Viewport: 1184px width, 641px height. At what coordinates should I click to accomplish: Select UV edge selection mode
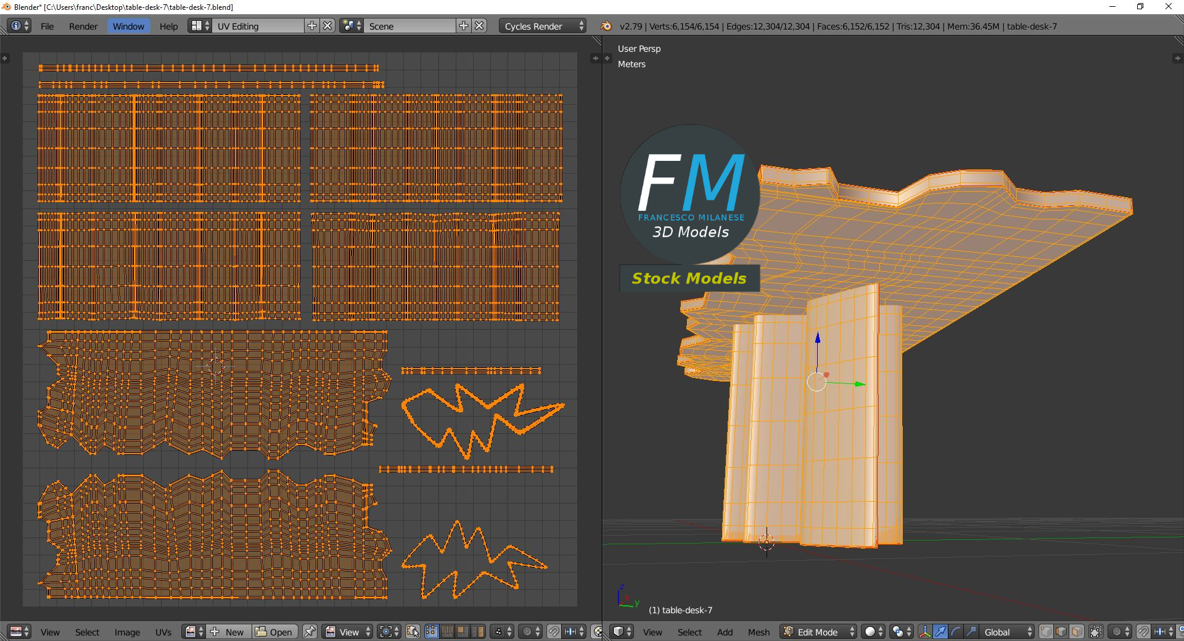coord(447,632)
